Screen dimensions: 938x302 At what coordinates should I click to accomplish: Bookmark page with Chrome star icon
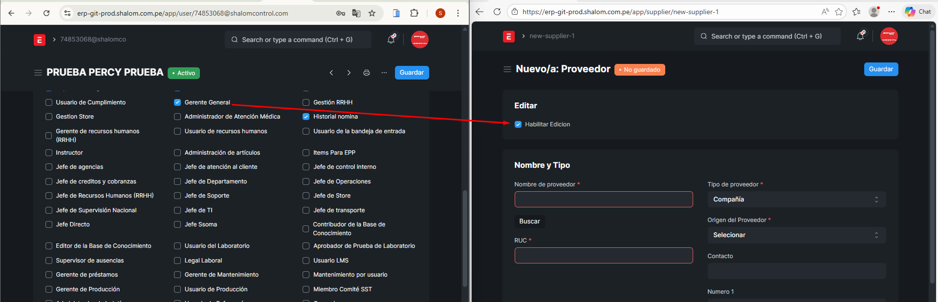(372, 13)
